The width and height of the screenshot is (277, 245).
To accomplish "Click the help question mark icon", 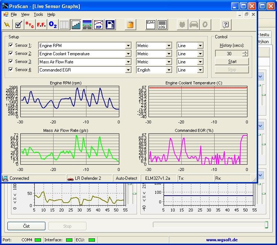I will [226, 25].
